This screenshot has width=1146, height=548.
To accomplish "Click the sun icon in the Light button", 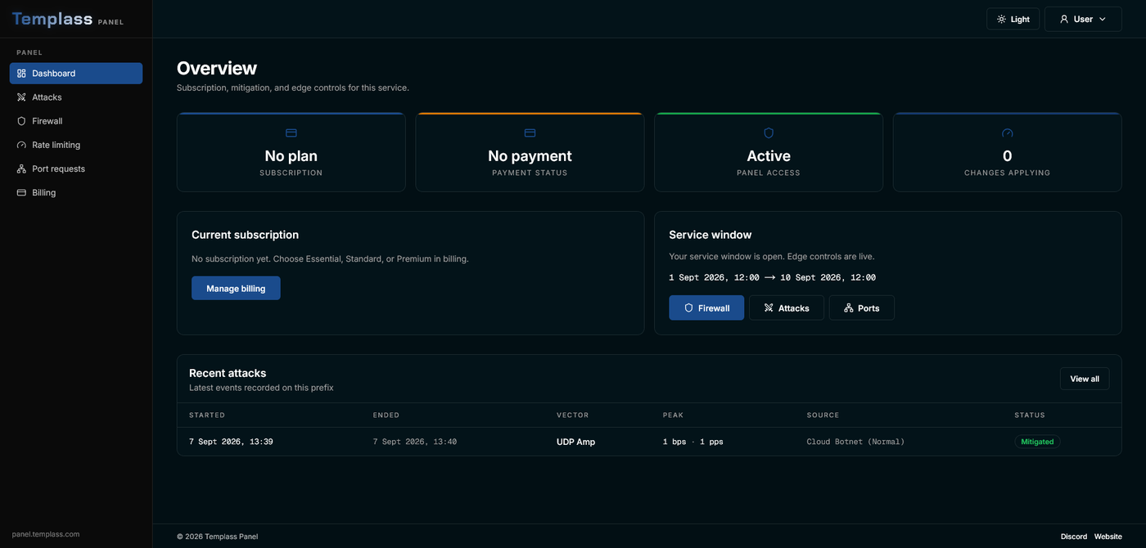I will tap(1001, 19).
